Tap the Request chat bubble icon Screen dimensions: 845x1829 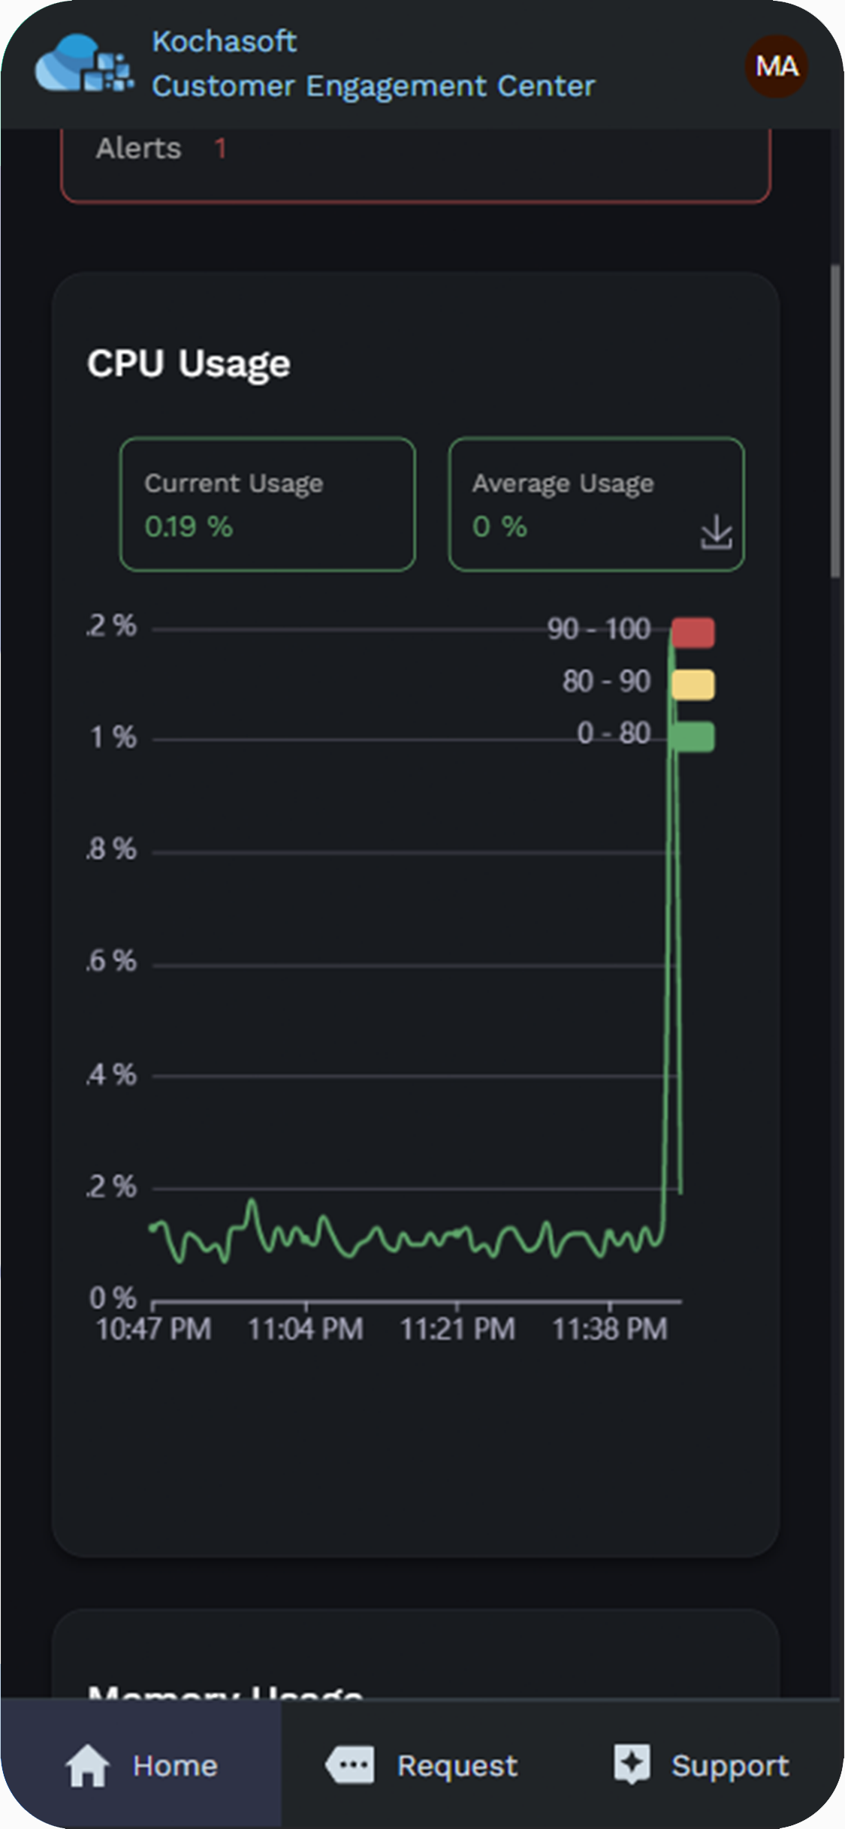coord(350,1764)
